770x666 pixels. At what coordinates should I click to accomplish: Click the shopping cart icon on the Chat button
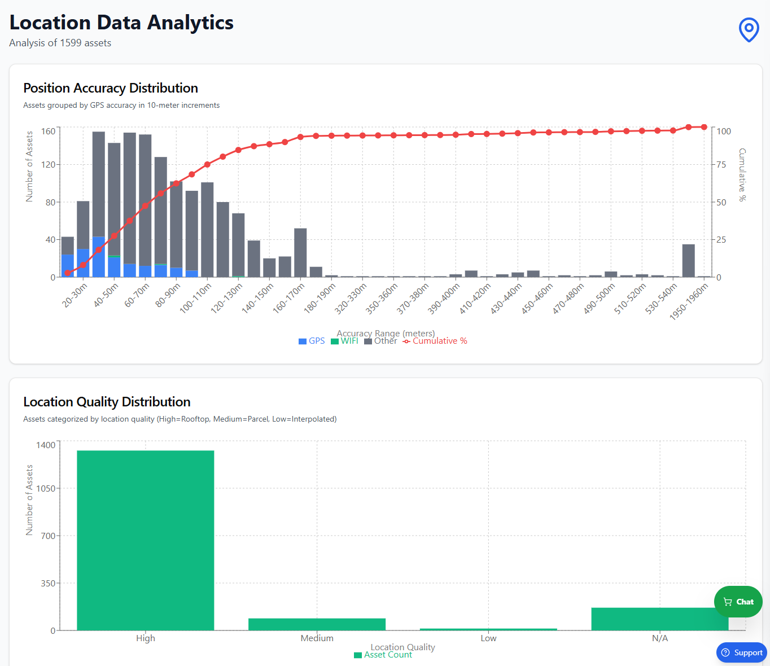(729, 601)
